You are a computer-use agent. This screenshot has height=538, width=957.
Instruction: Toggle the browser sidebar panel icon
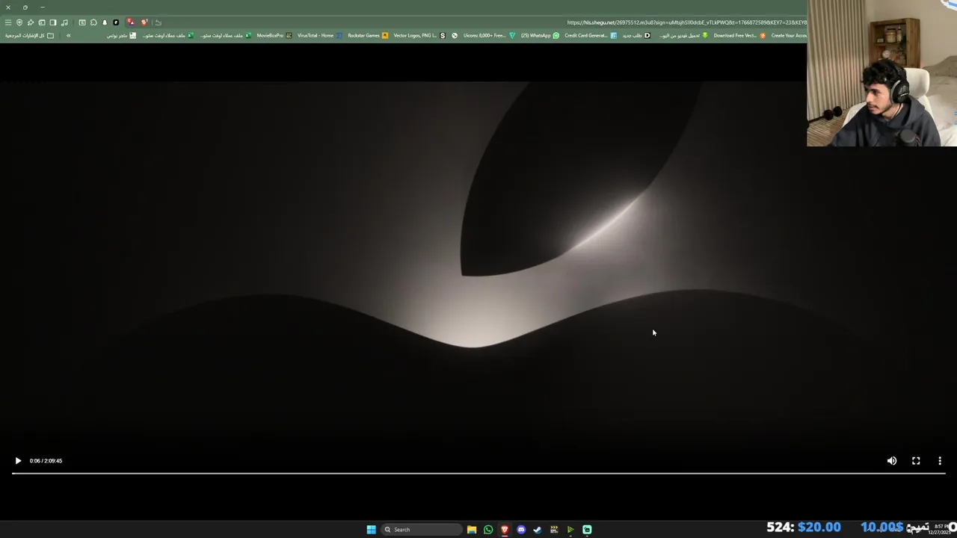coord(53,22)
